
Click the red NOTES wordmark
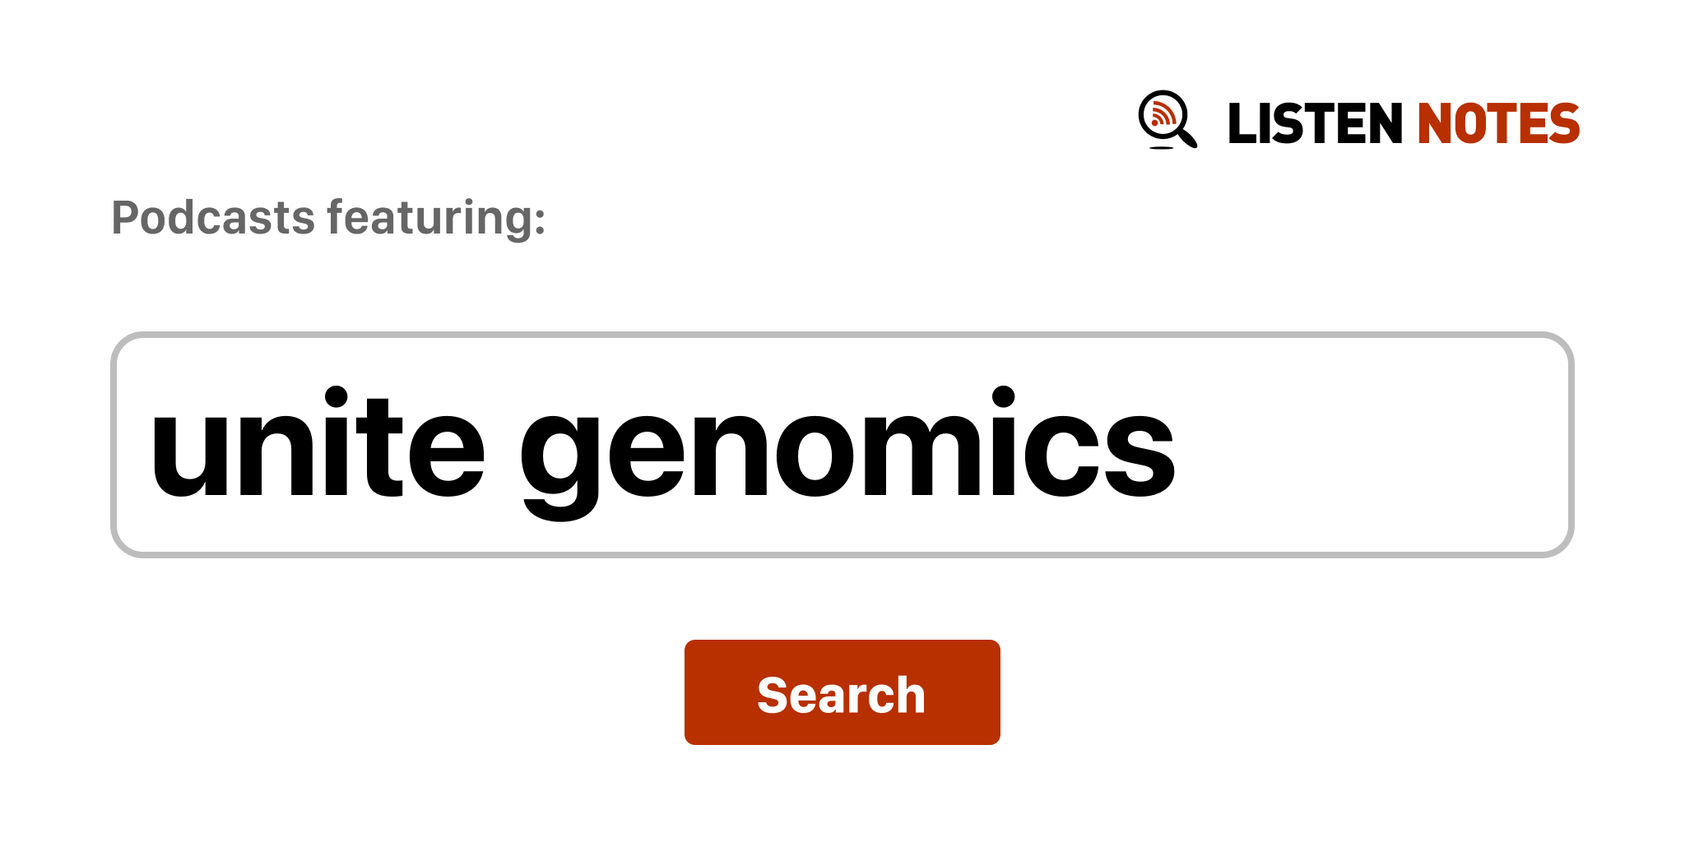point(1497,124)
